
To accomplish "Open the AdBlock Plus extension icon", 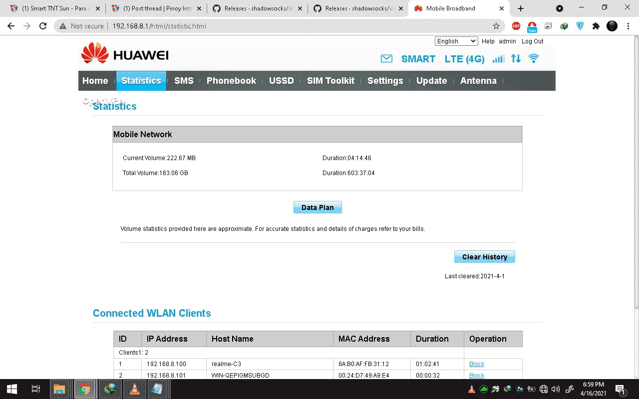I will 516,26.
